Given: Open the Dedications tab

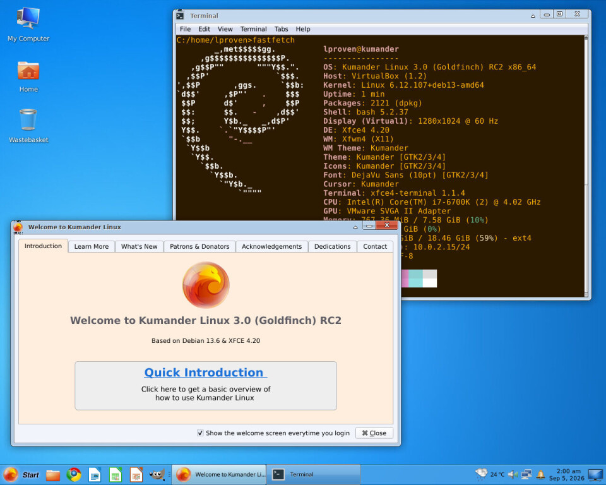Looking at the screenshot, I should pyautogui.click(x=333, y=246).
